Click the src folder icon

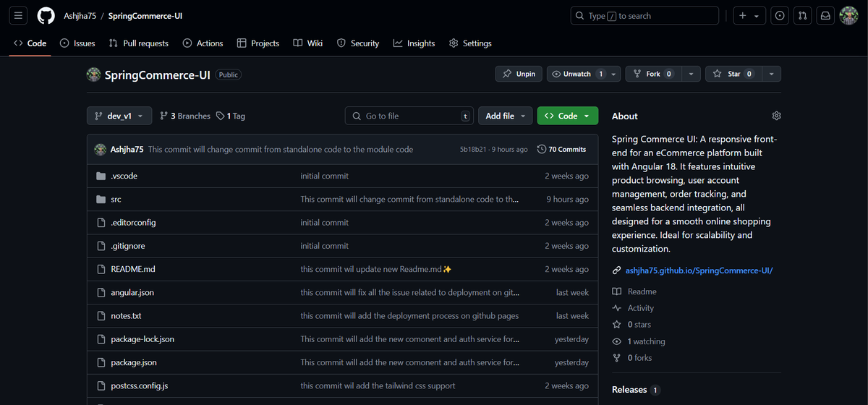101,199
